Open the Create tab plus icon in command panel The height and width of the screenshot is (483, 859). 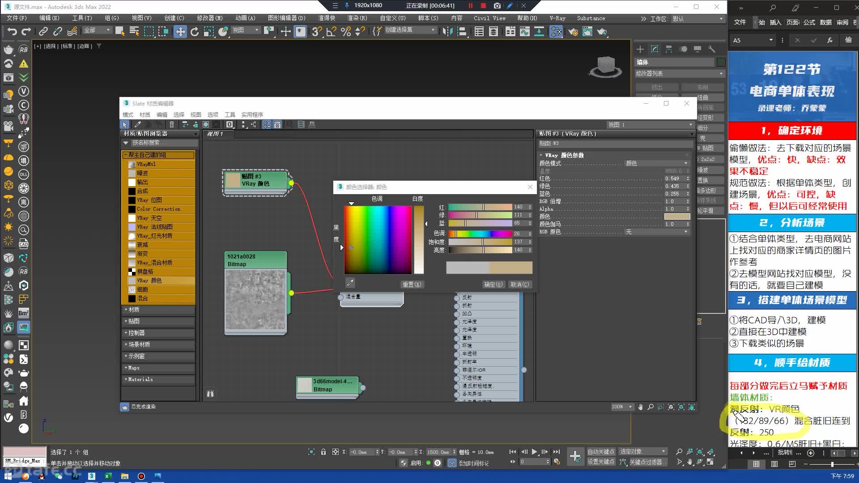pyautogui.click(x=640, y=49)
